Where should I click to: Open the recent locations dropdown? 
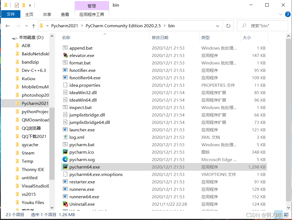26,26
